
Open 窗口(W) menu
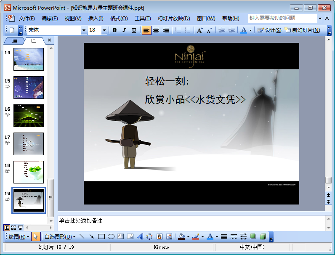coord(206,19)
